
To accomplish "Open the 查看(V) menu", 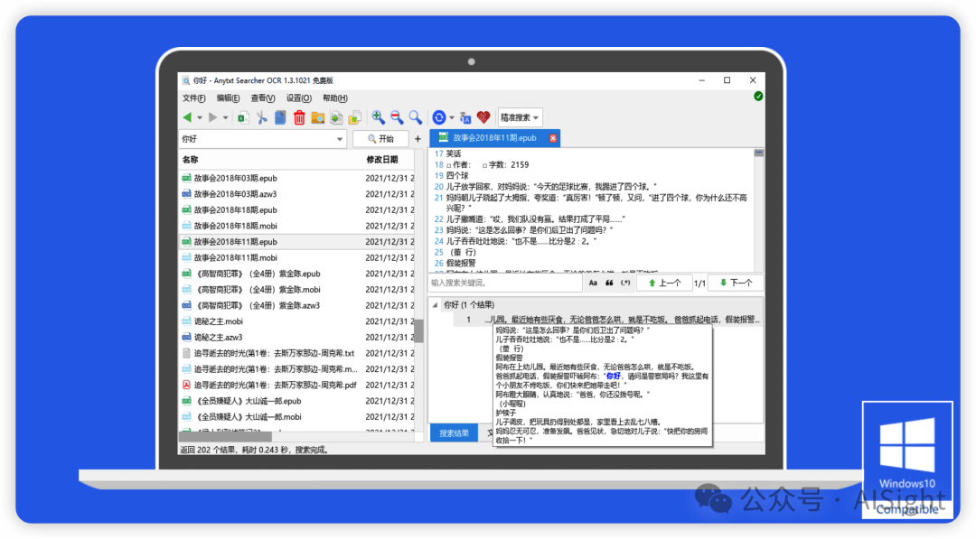I will coord(263,98).
